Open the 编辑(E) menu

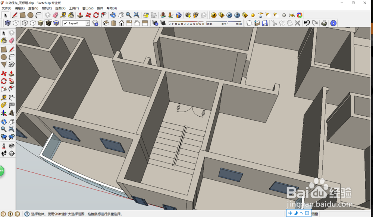(19, 8)
